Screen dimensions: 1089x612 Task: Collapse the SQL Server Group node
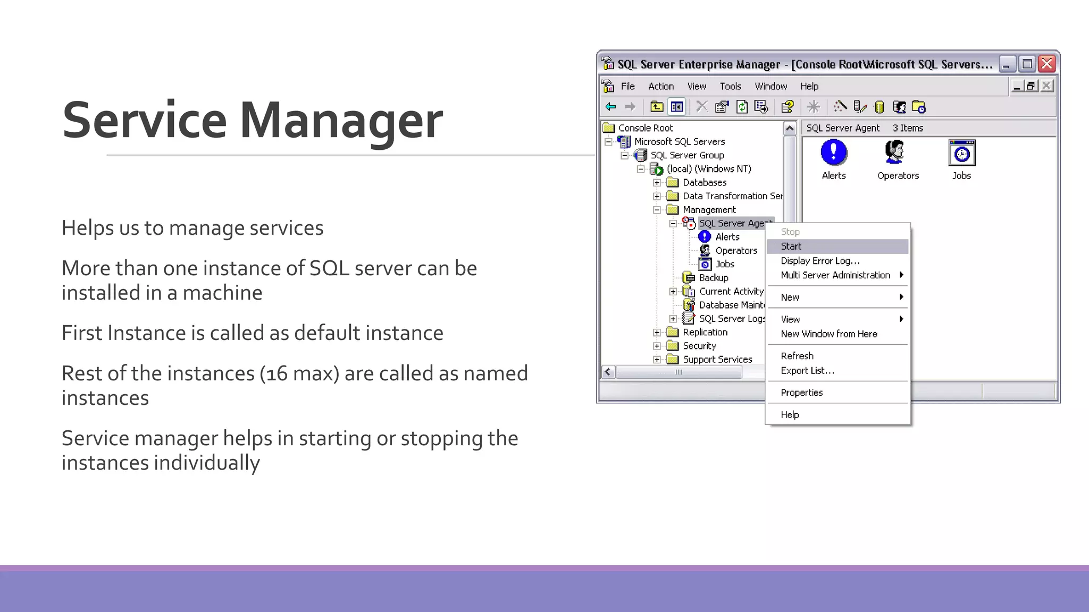point(625,156)
